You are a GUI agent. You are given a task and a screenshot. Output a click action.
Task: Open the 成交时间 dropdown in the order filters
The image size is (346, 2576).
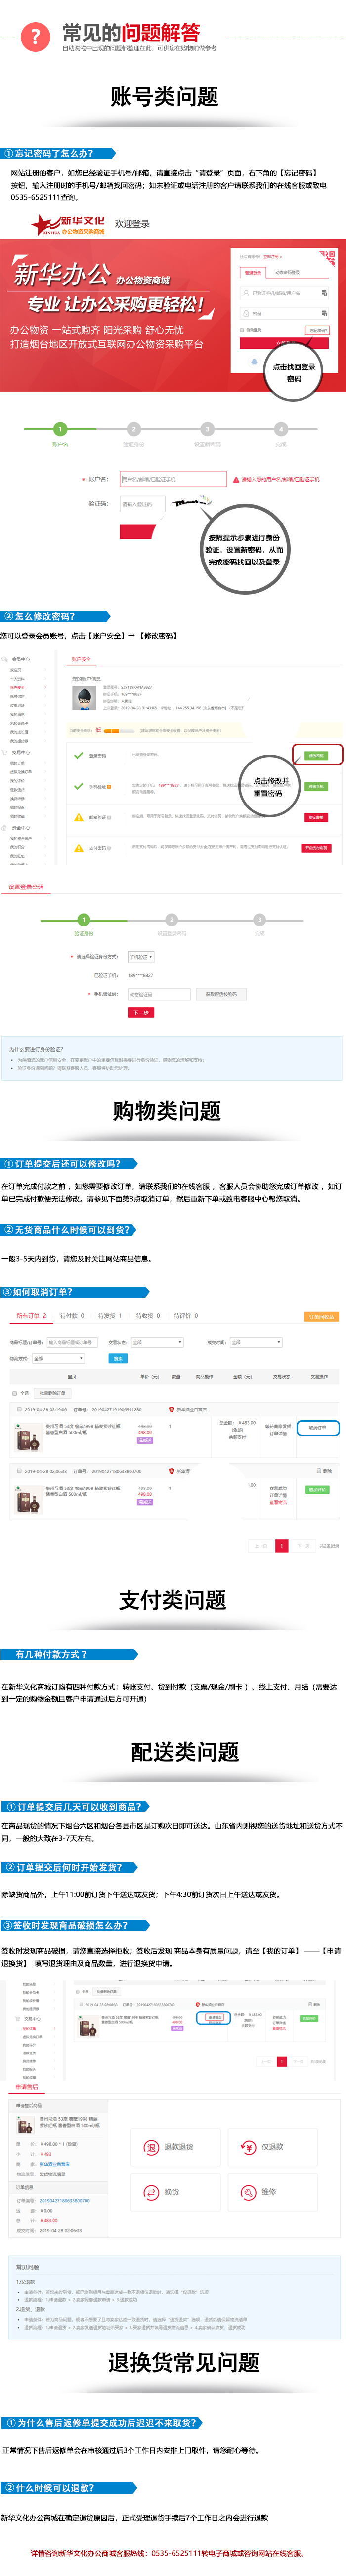(x=256, y=1342)
